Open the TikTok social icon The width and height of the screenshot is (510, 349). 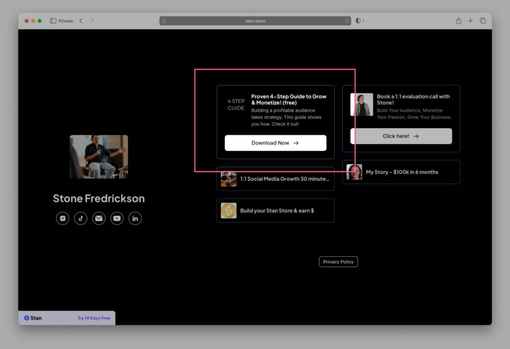(81, 218)
